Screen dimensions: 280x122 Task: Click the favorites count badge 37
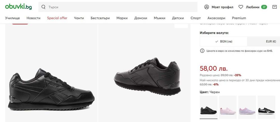[x=264, y=7]
